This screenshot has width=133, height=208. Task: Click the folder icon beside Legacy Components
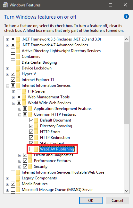(18, 178)
